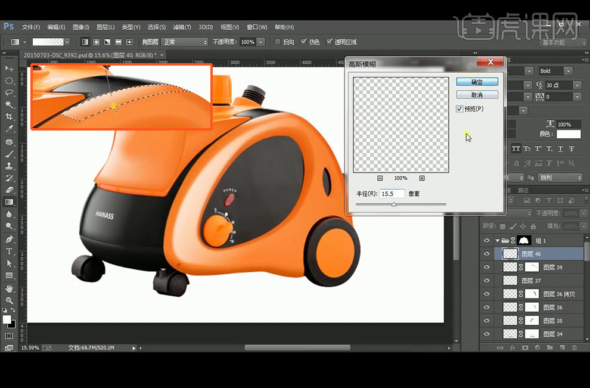This screenshot has width=590, height=388.
Task: Pick the Brush tool in toolbox
Action: click(9, 154)
